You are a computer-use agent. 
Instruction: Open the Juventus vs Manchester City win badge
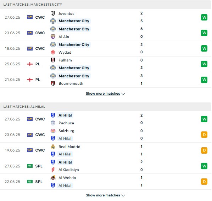(x=204, y=17)
